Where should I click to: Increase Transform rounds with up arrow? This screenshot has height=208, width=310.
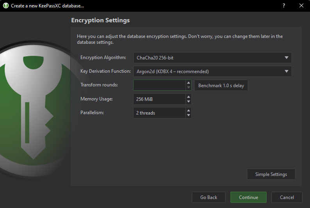click(x=189, y=83)
